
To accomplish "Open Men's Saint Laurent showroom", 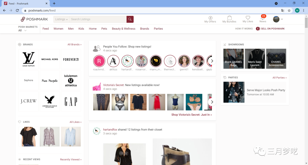I will click(x=255, y=59).
